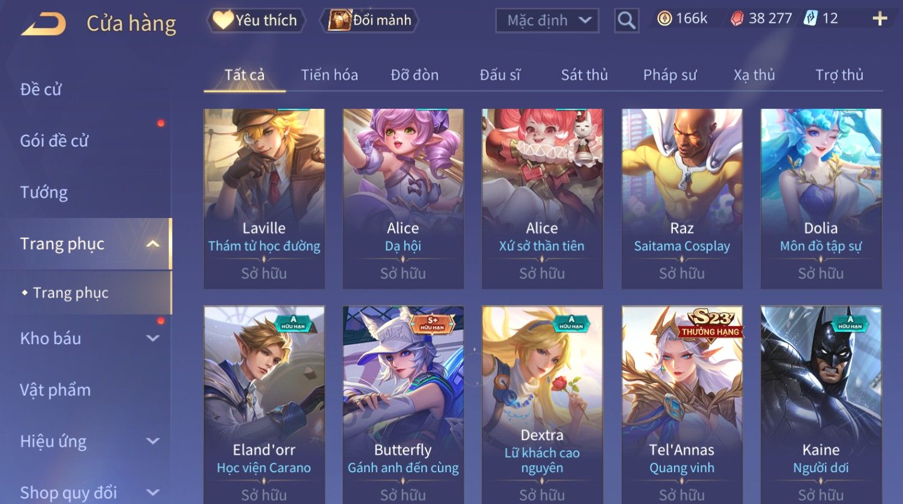Open Gói đề cử in sidebar

tap(54, 141)
